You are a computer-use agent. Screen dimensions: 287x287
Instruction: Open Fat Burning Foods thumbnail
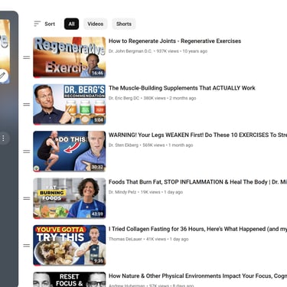pyautogui.click(x=70, y=198)
